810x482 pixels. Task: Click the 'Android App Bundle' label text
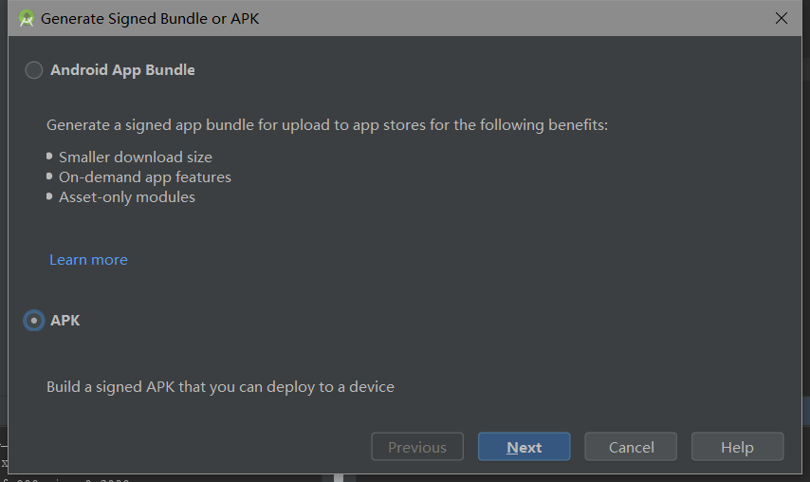(x=122, y=70)
